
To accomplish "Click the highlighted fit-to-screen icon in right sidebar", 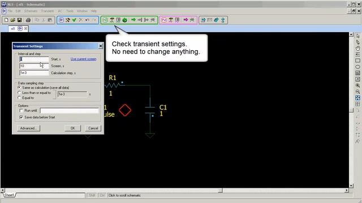I will [357, 98].
